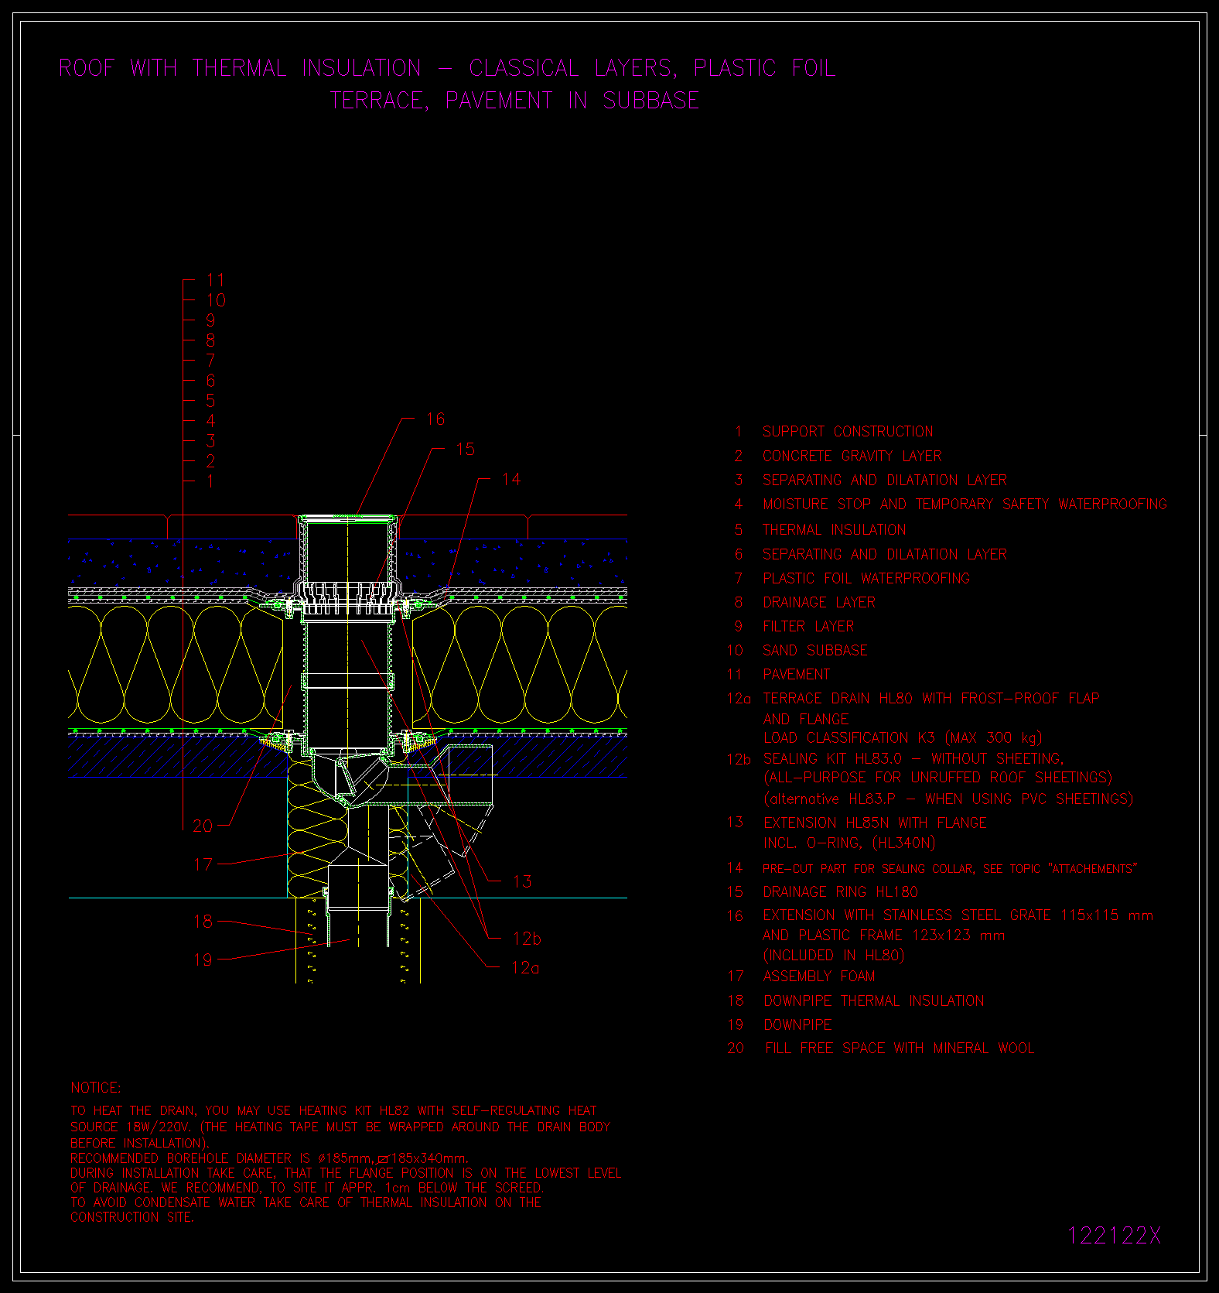Click 'MOISTURE STOP AND TEMPORARY SAFETY WATERPROOFING' text

(965, 504)
